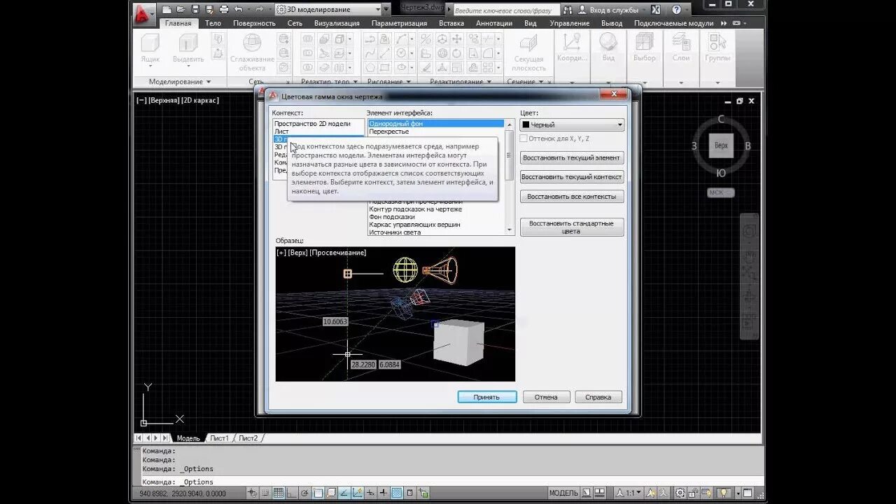Click the Undo arrow in quick access toolbar

coord(239,10)
